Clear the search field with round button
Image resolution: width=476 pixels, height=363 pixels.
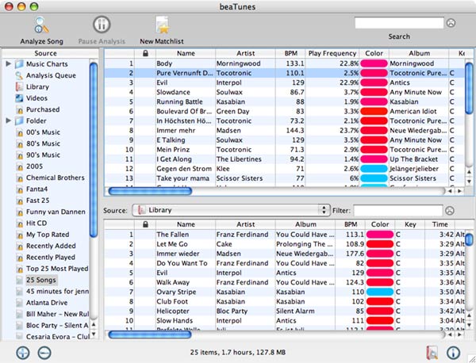[x=452, y=23]
